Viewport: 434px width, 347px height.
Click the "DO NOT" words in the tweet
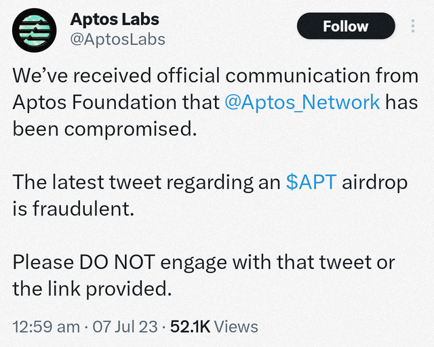tap(117, 262)
